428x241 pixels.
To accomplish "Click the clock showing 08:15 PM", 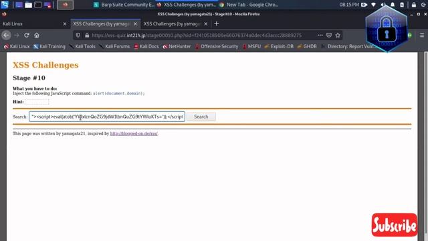I will click(349, 5).
